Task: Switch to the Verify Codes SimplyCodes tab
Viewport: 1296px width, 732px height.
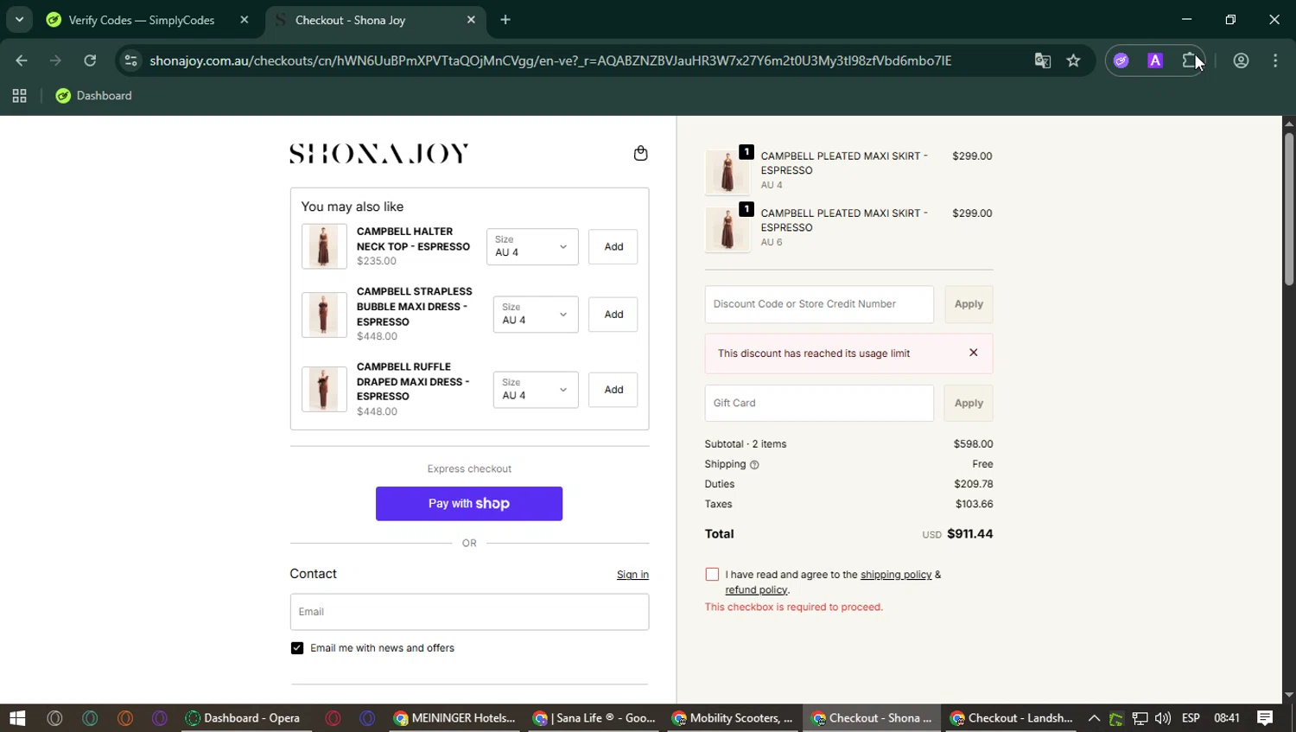Action: pos(143,20)
